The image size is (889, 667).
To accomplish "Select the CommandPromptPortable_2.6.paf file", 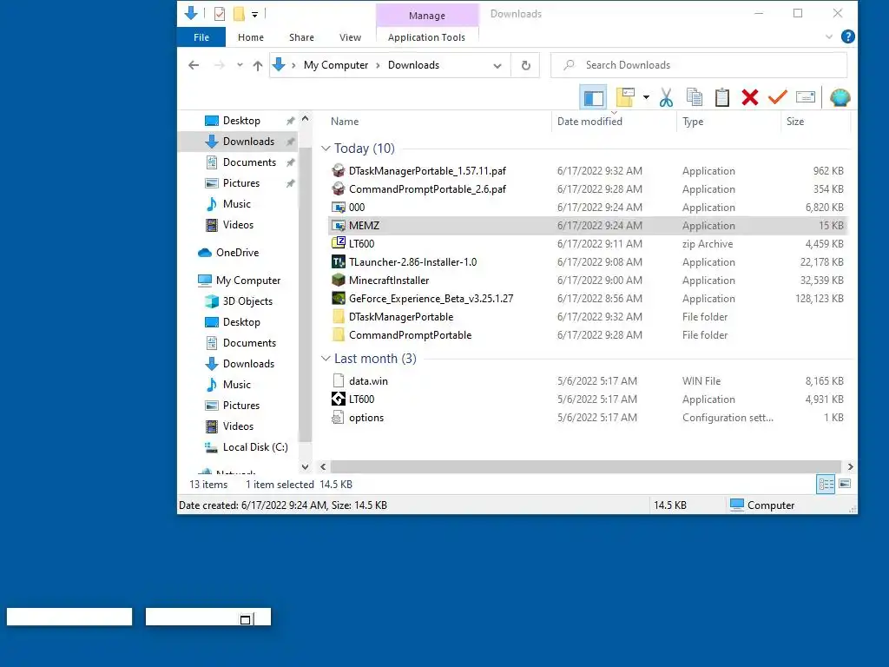I will (588, 188).
